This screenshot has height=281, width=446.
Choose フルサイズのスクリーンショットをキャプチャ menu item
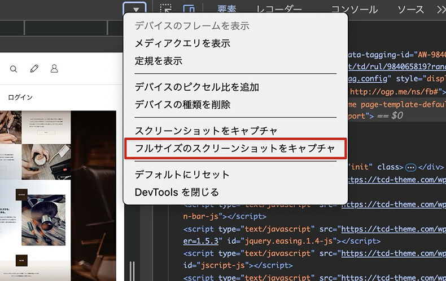[x=235, y=148]
